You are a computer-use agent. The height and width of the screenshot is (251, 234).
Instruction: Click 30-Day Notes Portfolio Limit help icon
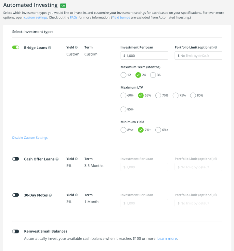click(216, 195)
